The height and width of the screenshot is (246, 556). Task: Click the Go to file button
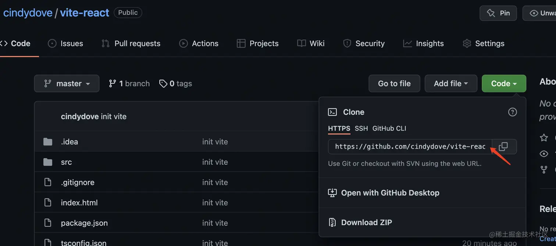coord(394,83)
